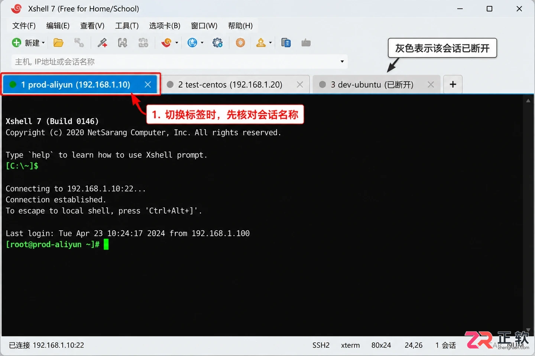Click the grayed disconnect link icon

click(79, 43)
